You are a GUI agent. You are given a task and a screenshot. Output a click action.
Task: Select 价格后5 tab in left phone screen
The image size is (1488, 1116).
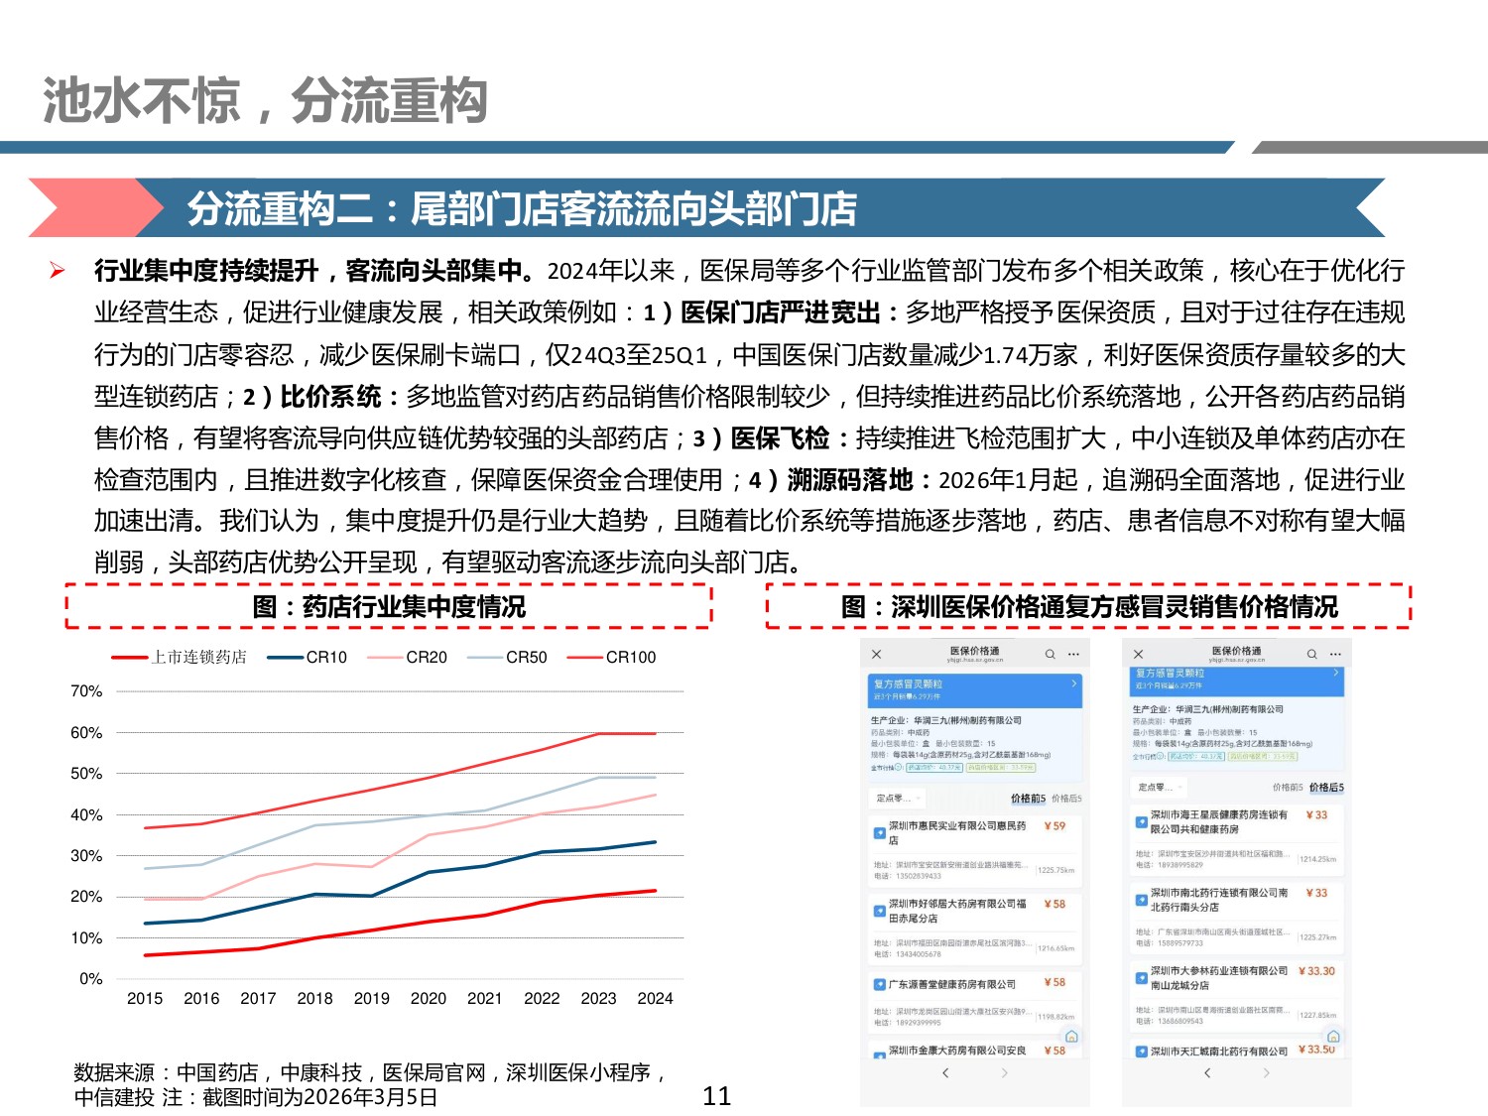(1066, 799)
